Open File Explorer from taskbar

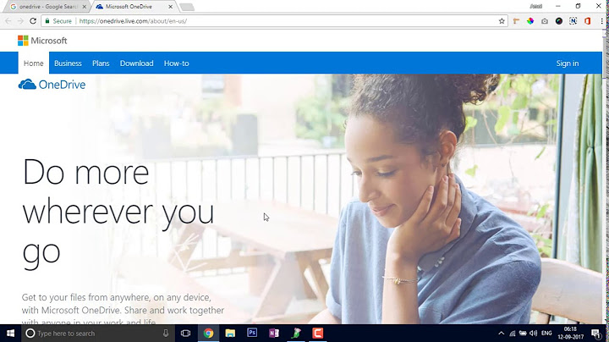(230, 333)
